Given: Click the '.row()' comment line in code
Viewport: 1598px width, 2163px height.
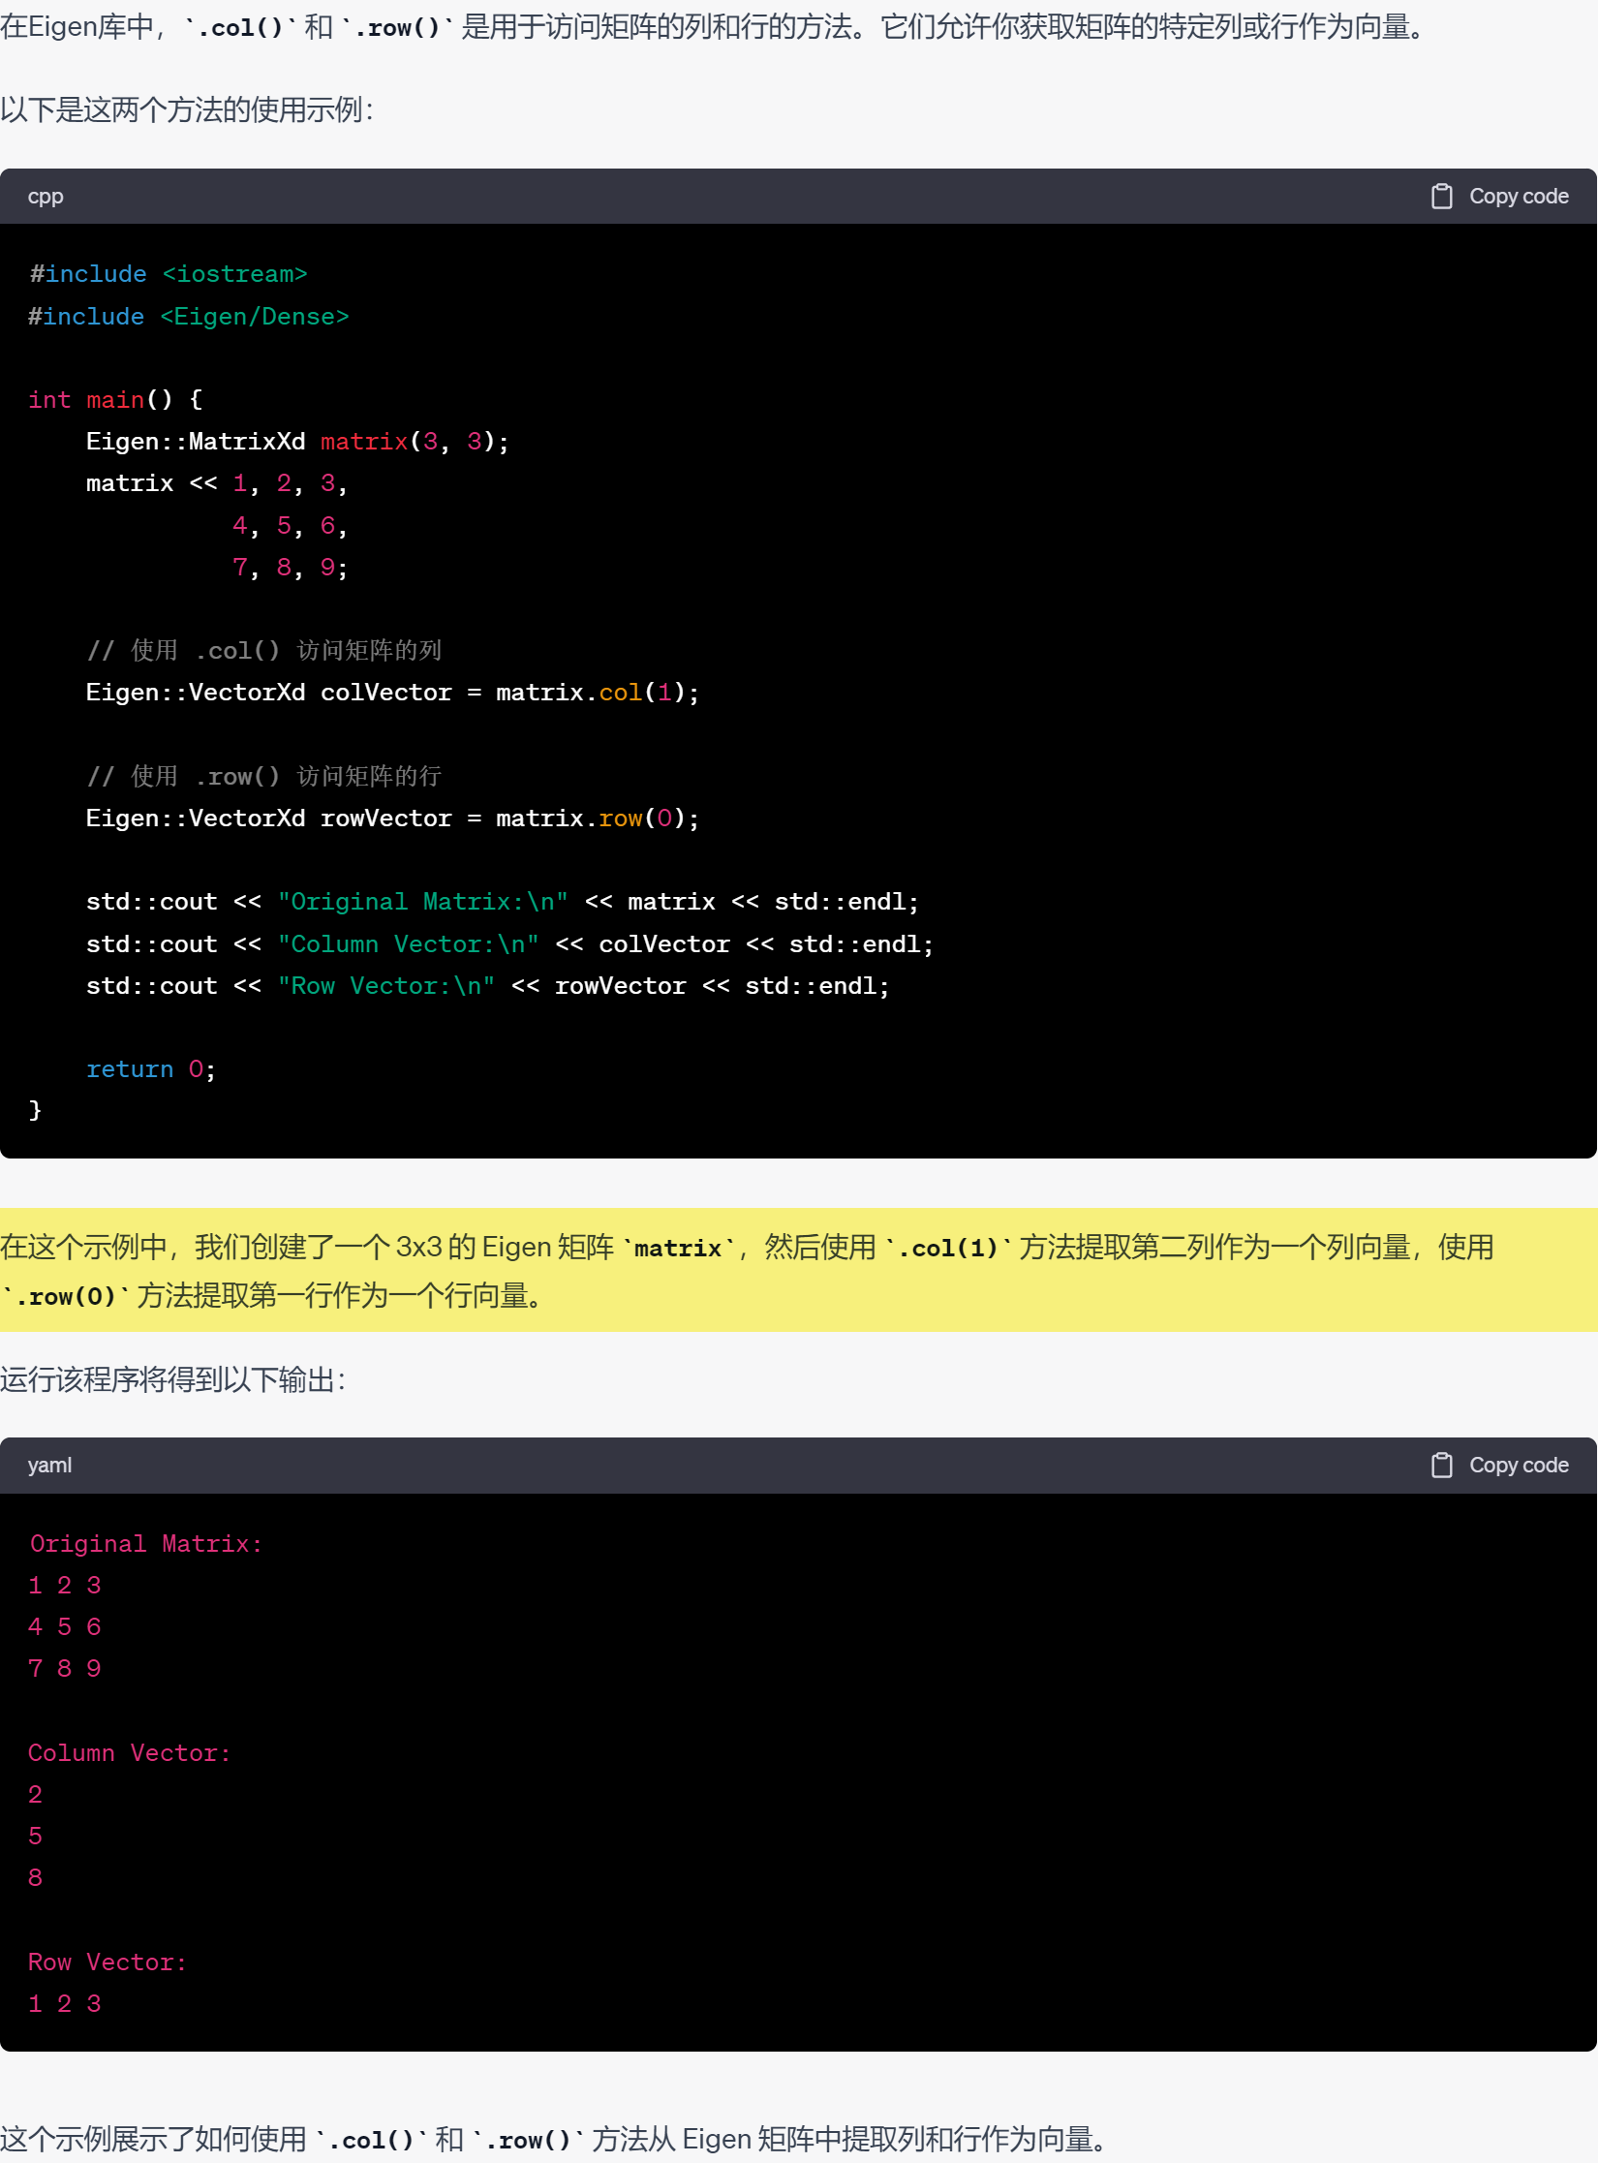Looking at the screenshot, I should [264, 776].
